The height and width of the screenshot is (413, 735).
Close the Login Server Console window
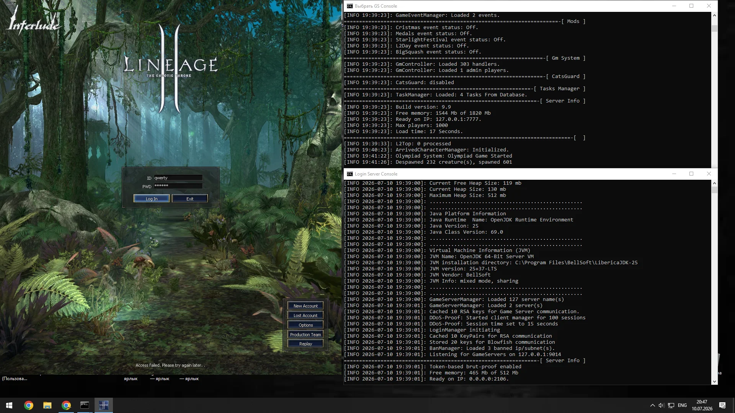[x=709, y=174]
